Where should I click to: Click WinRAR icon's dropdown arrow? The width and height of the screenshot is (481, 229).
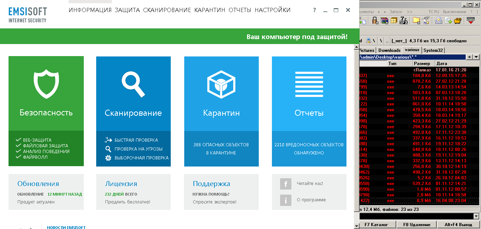click(387, 23)
